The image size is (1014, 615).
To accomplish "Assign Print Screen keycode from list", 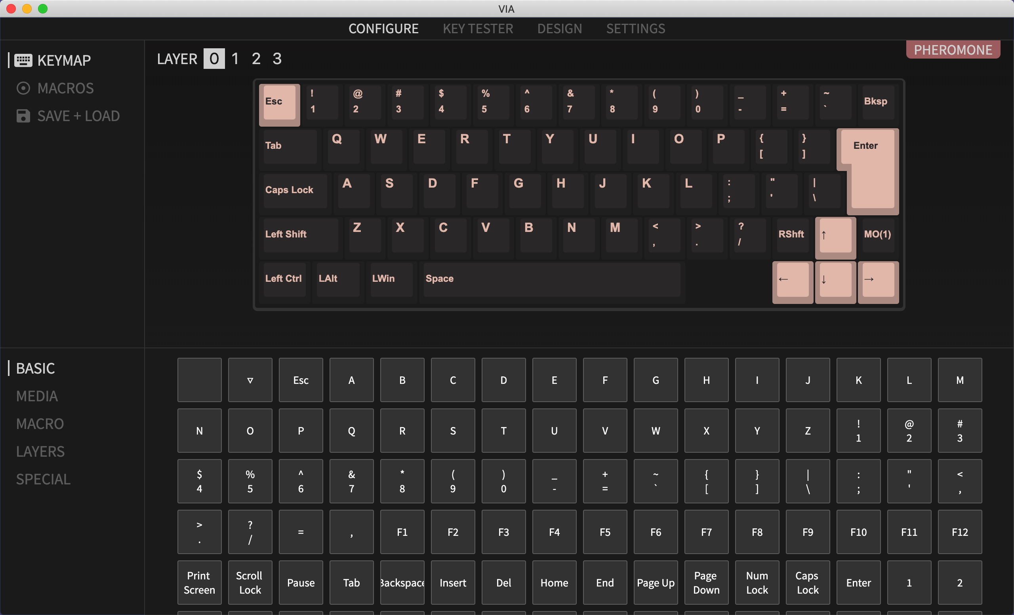I will coord(199,582).
